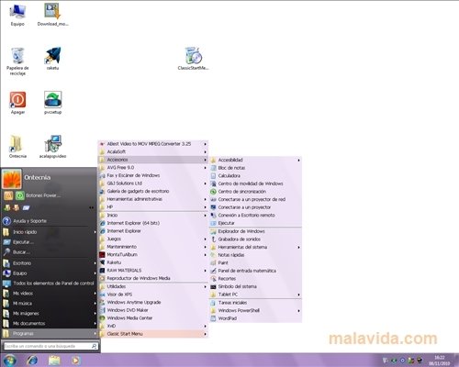Expand Herramientas del sistema submenu arrow

click(298, 247)
